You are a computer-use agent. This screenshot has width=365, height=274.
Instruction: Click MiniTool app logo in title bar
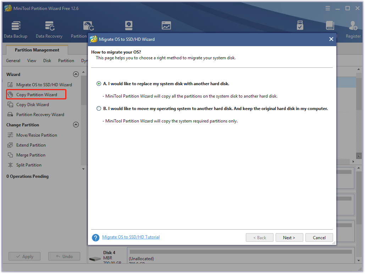8,9
